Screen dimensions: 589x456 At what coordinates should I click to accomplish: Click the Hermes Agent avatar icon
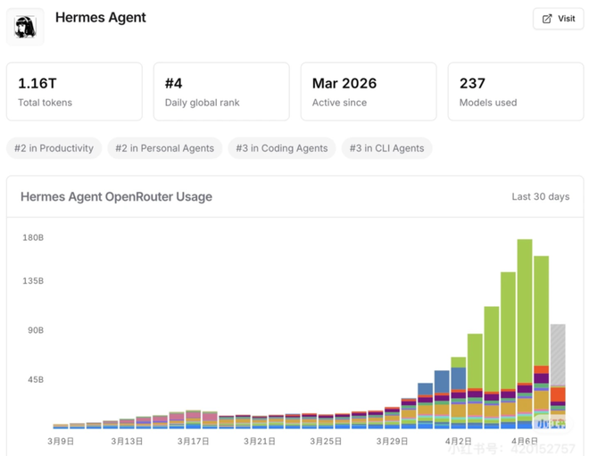[x=25, y=27]
